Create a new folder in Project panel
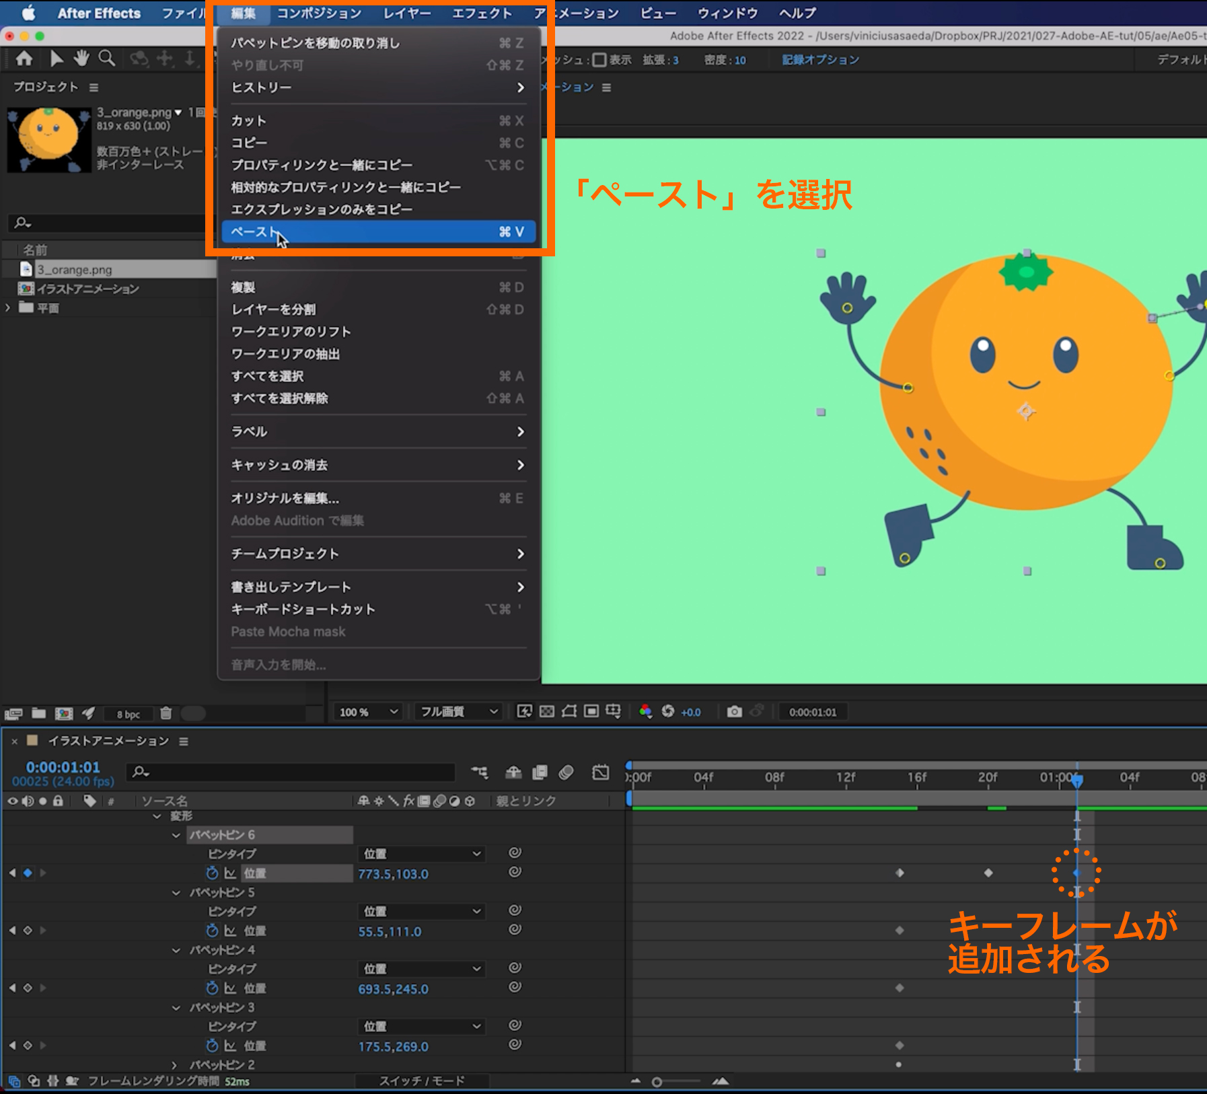This screenshot has width=1207, height=1094. (x=39, y=713)
